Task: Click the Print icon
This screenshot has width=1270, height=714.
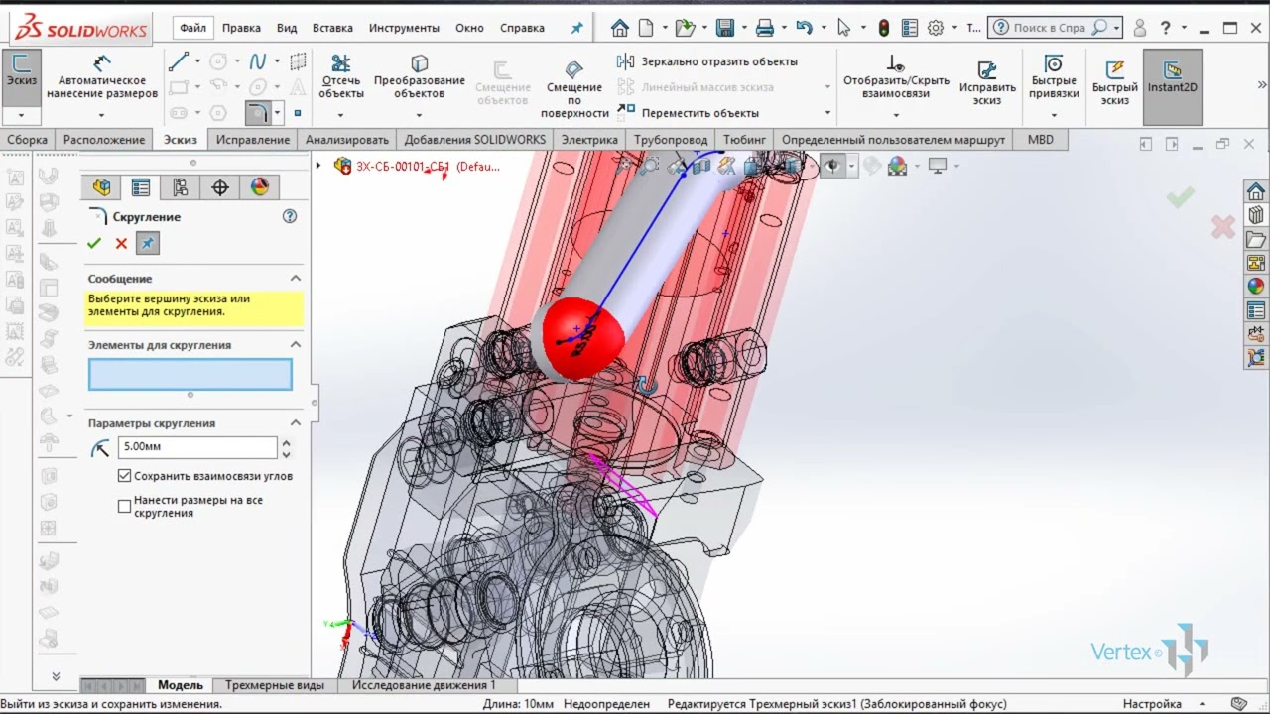Action: click(765, 28)
